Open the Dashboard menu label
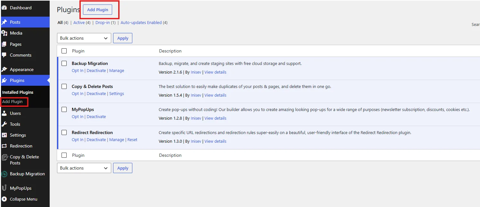The width and height of the screenshot is (480, 207). click(x=21, y=8)
